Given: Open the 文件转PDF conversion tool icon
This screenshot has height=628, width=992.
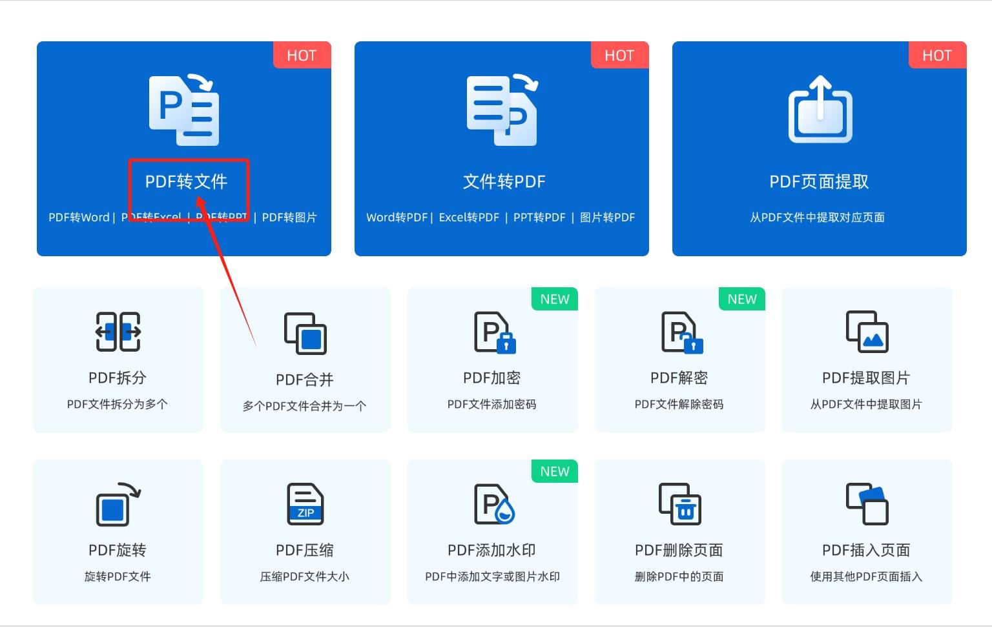Looking at the screenshot, I should pyautogui.click(x=501, y=110).
